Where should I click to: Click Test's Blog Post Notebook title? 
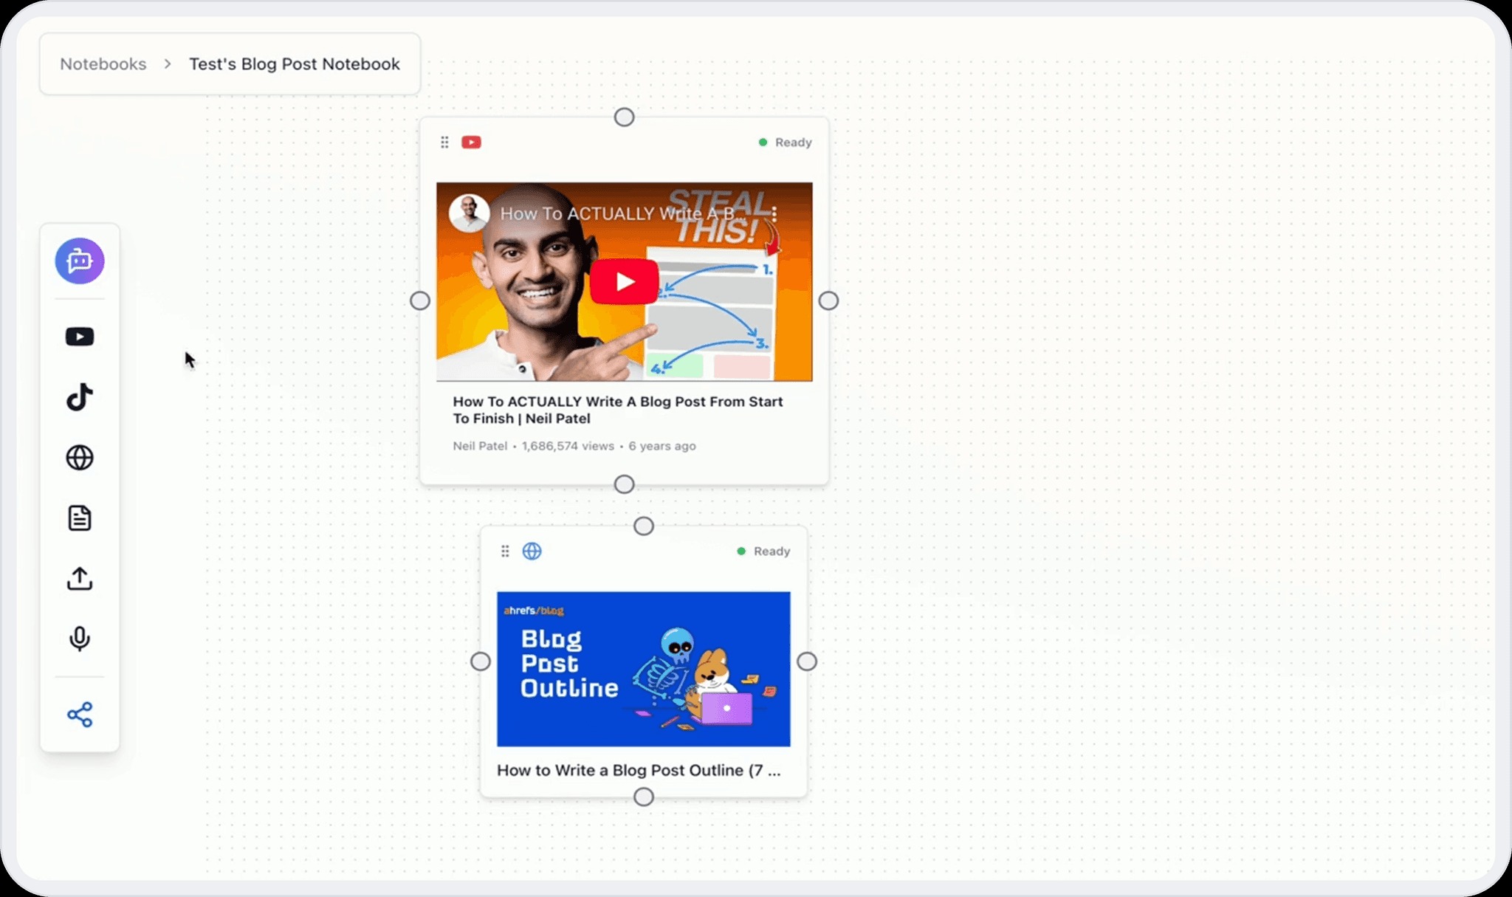295,64
